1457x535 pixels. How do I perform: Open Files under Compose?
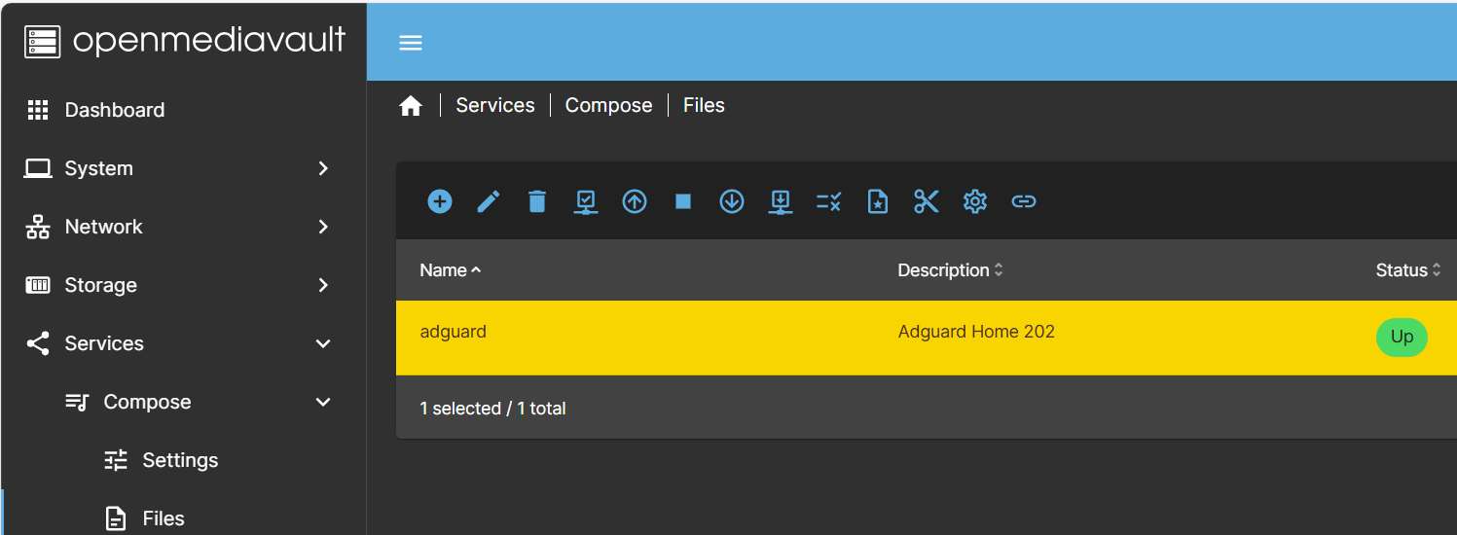[x=183, y=513]
